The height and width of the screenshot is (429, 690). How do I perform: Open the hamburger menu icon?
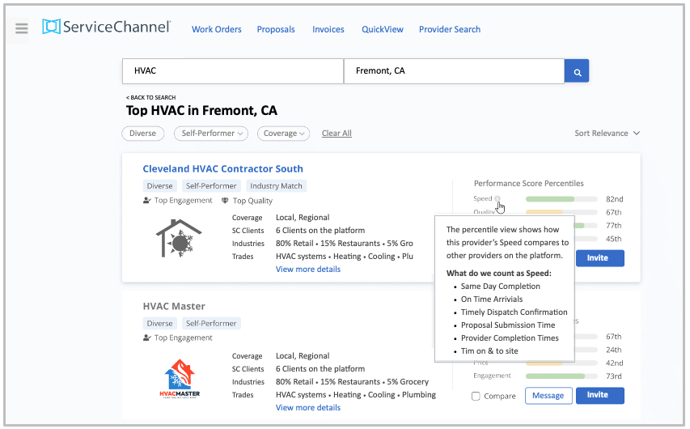tap(22, 28)
